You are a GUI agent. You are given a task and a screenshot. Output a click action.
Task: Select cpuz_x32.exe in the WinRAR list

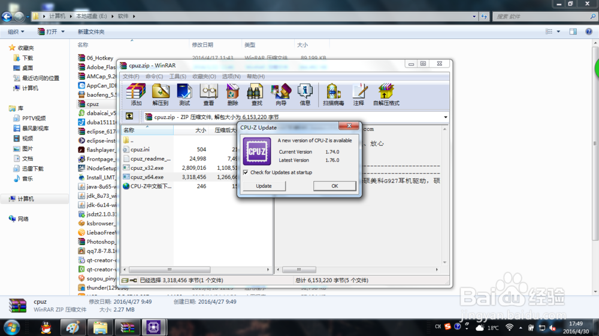point(147,168)
